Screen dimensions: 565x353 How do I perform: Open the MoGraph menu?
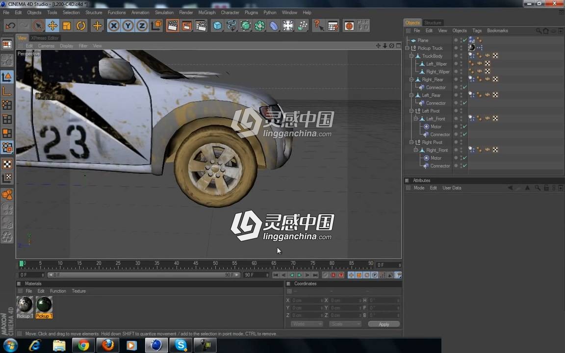(x=207, y=12)
